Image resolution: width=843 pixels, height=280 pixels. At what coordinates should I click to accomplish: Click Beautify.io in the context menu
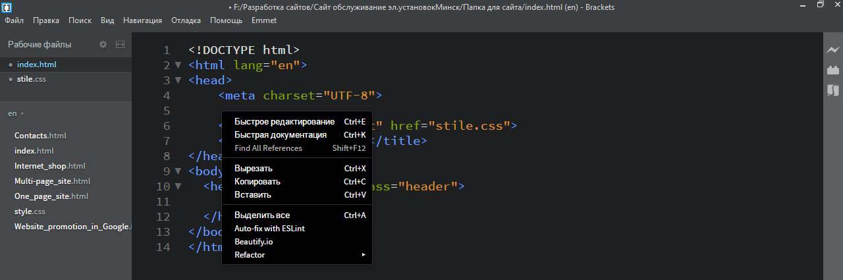(254, 242)
